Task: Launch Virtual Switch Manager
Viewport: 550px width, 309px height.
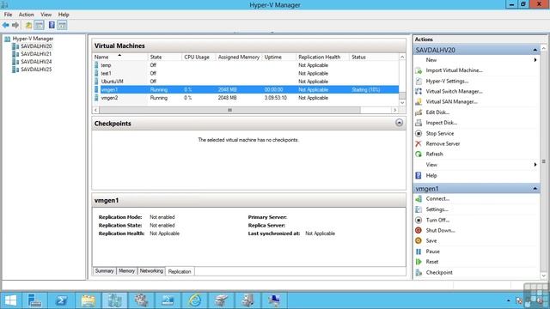Action: click(x=454, y=92)
